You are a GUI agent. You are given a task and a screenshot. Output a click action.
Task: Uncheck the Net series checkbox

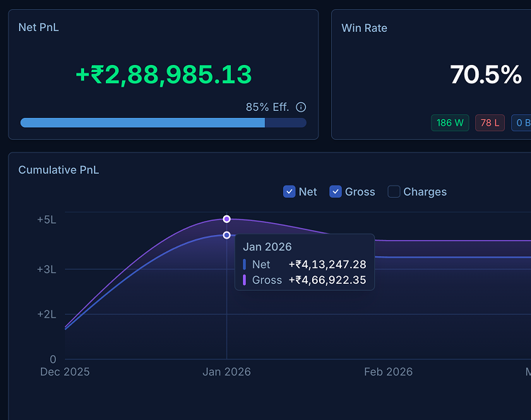point(289,191)
